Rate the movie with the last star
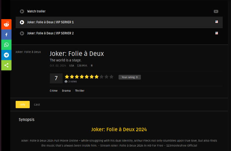The image size is (231, 151). coord(112,77)
